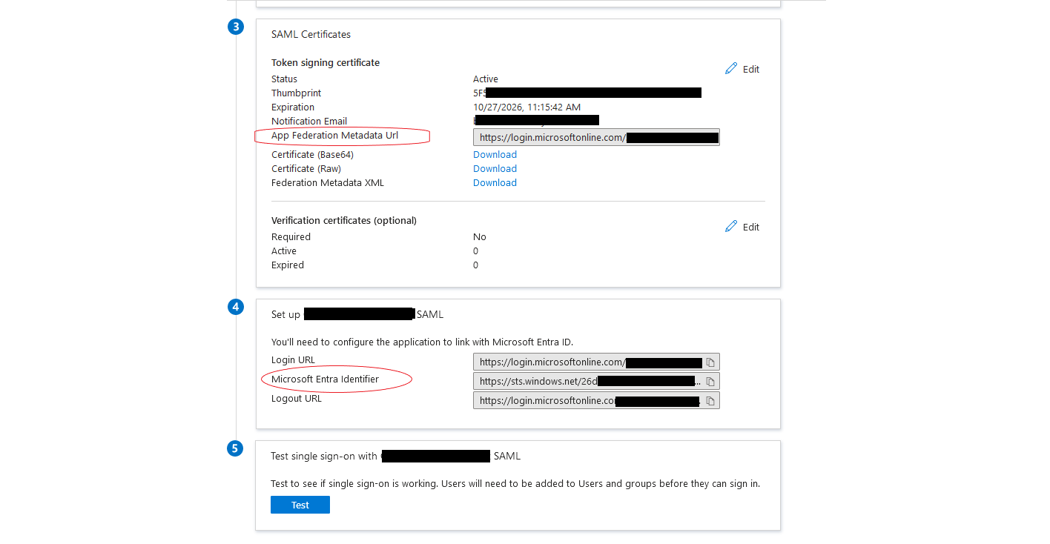The image size is (1050, 544).
Task: Click the Microsoft Entra Identifier field
Action: point(596,382)
